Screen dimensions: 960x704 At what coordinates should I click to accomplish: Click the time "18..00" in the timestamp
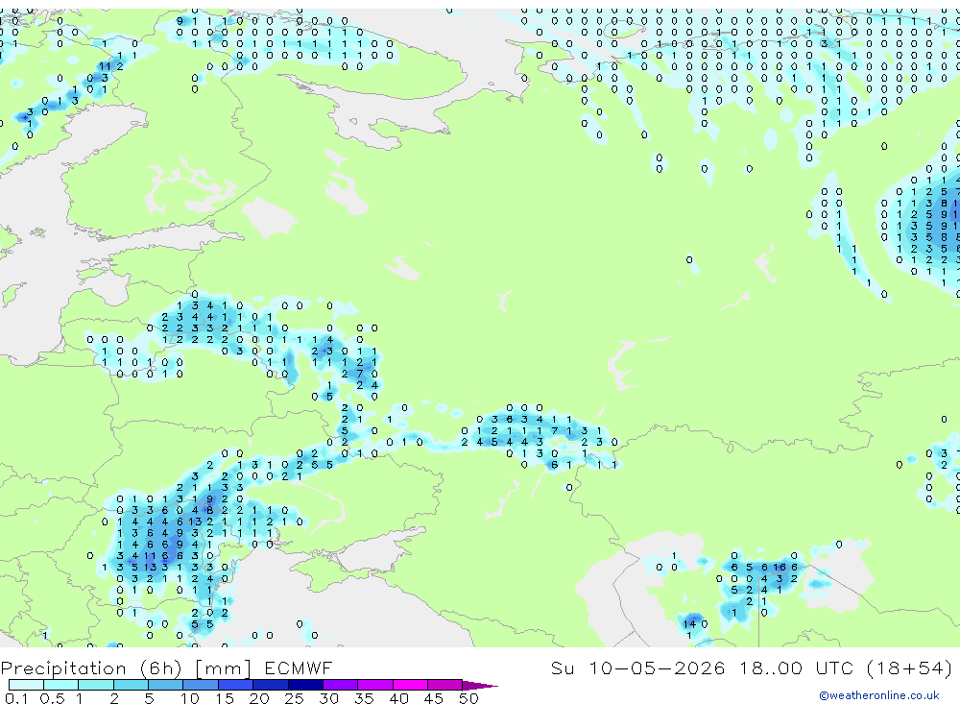point(770,668)
